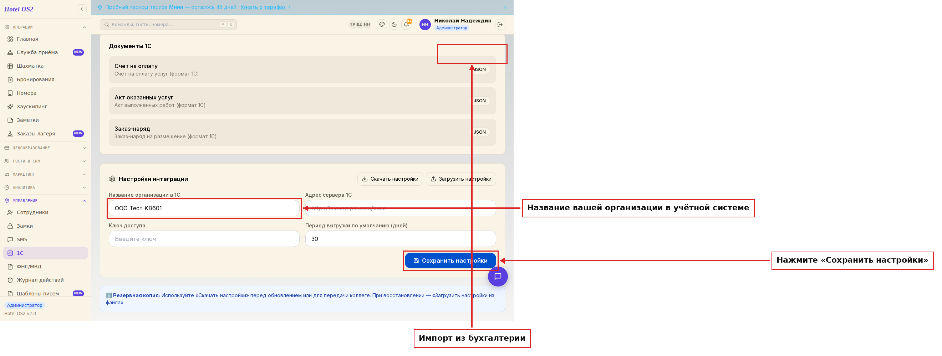This screenshot has width=942, height=356.
Task: Download JSON for Акт оказанных услуг
Action: [x=479, y=101]
